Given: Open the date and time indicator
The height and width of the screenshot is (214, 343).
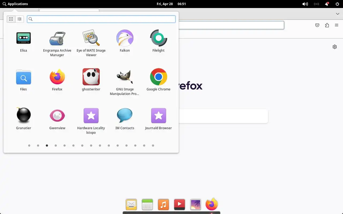Looking at the screenshot, I should [x=171, y=4].
